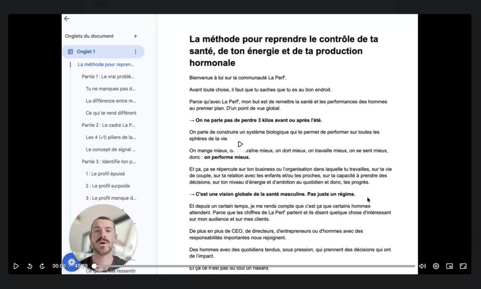
Task: Open '1 : Le profil épuisé' entry
Action: point(105,174)
